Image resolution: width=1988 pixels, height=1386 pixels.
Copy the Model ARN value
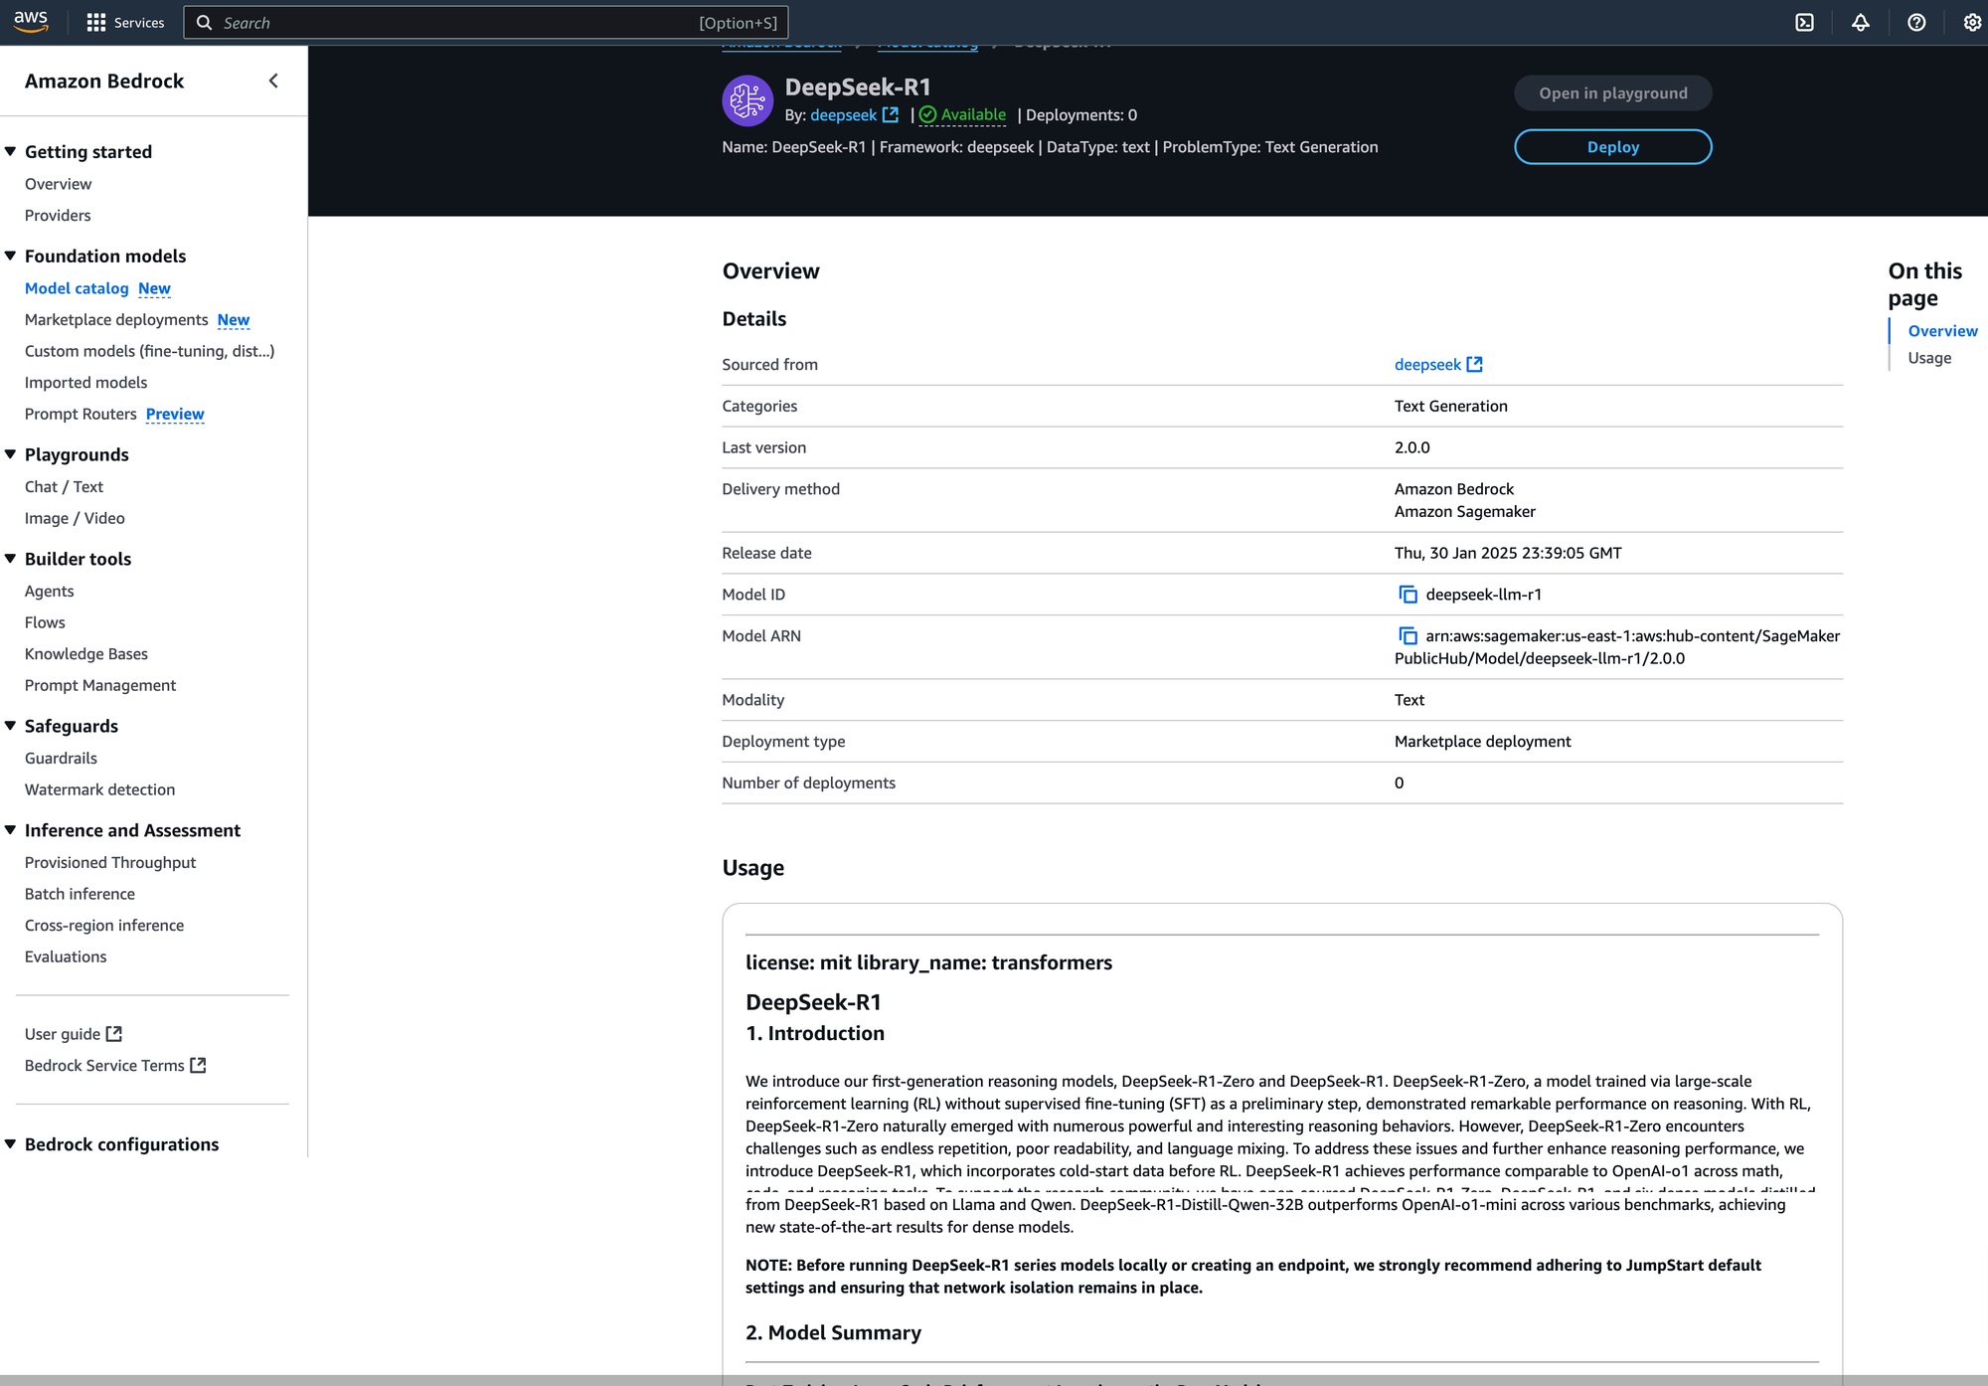pos(1408,636)
